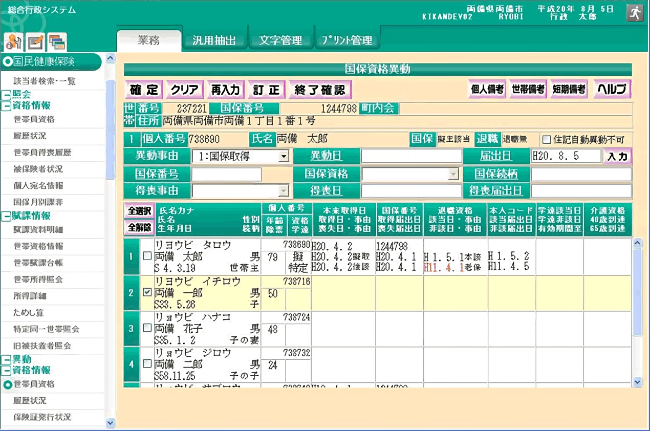Tick the checkbox for 両備 太郎
The height and width of the screenshot is (431, 650).
pos(147,257)
